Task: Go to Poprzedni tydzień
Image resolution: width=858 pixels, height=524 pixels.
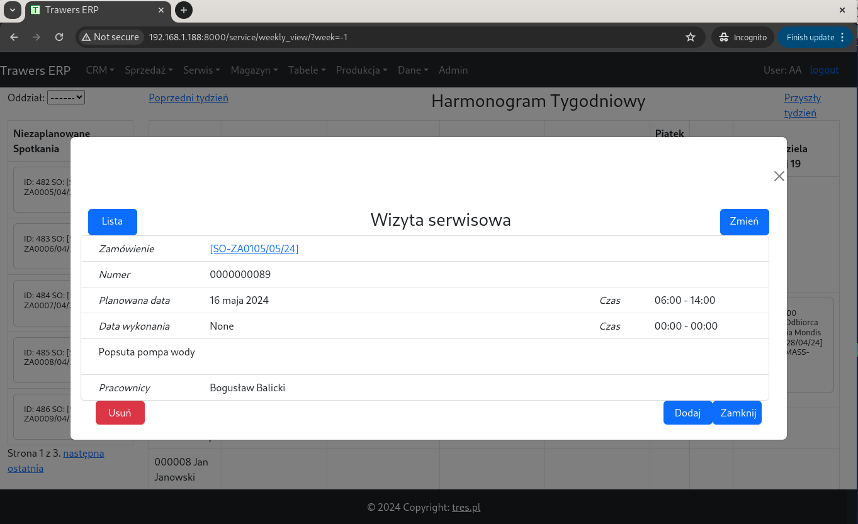Action: pos(188,98)
